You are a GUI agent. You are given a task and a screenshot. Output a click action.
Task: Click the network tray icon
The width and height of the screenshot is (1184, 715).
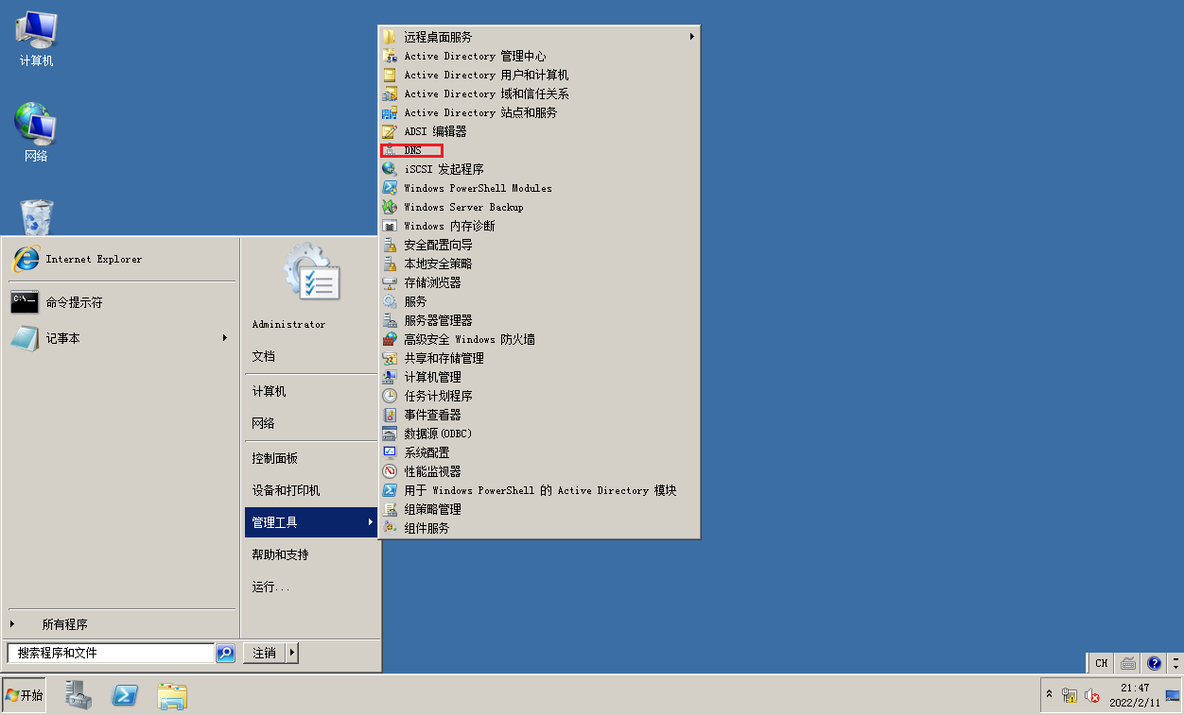(x=1071, y=696)
